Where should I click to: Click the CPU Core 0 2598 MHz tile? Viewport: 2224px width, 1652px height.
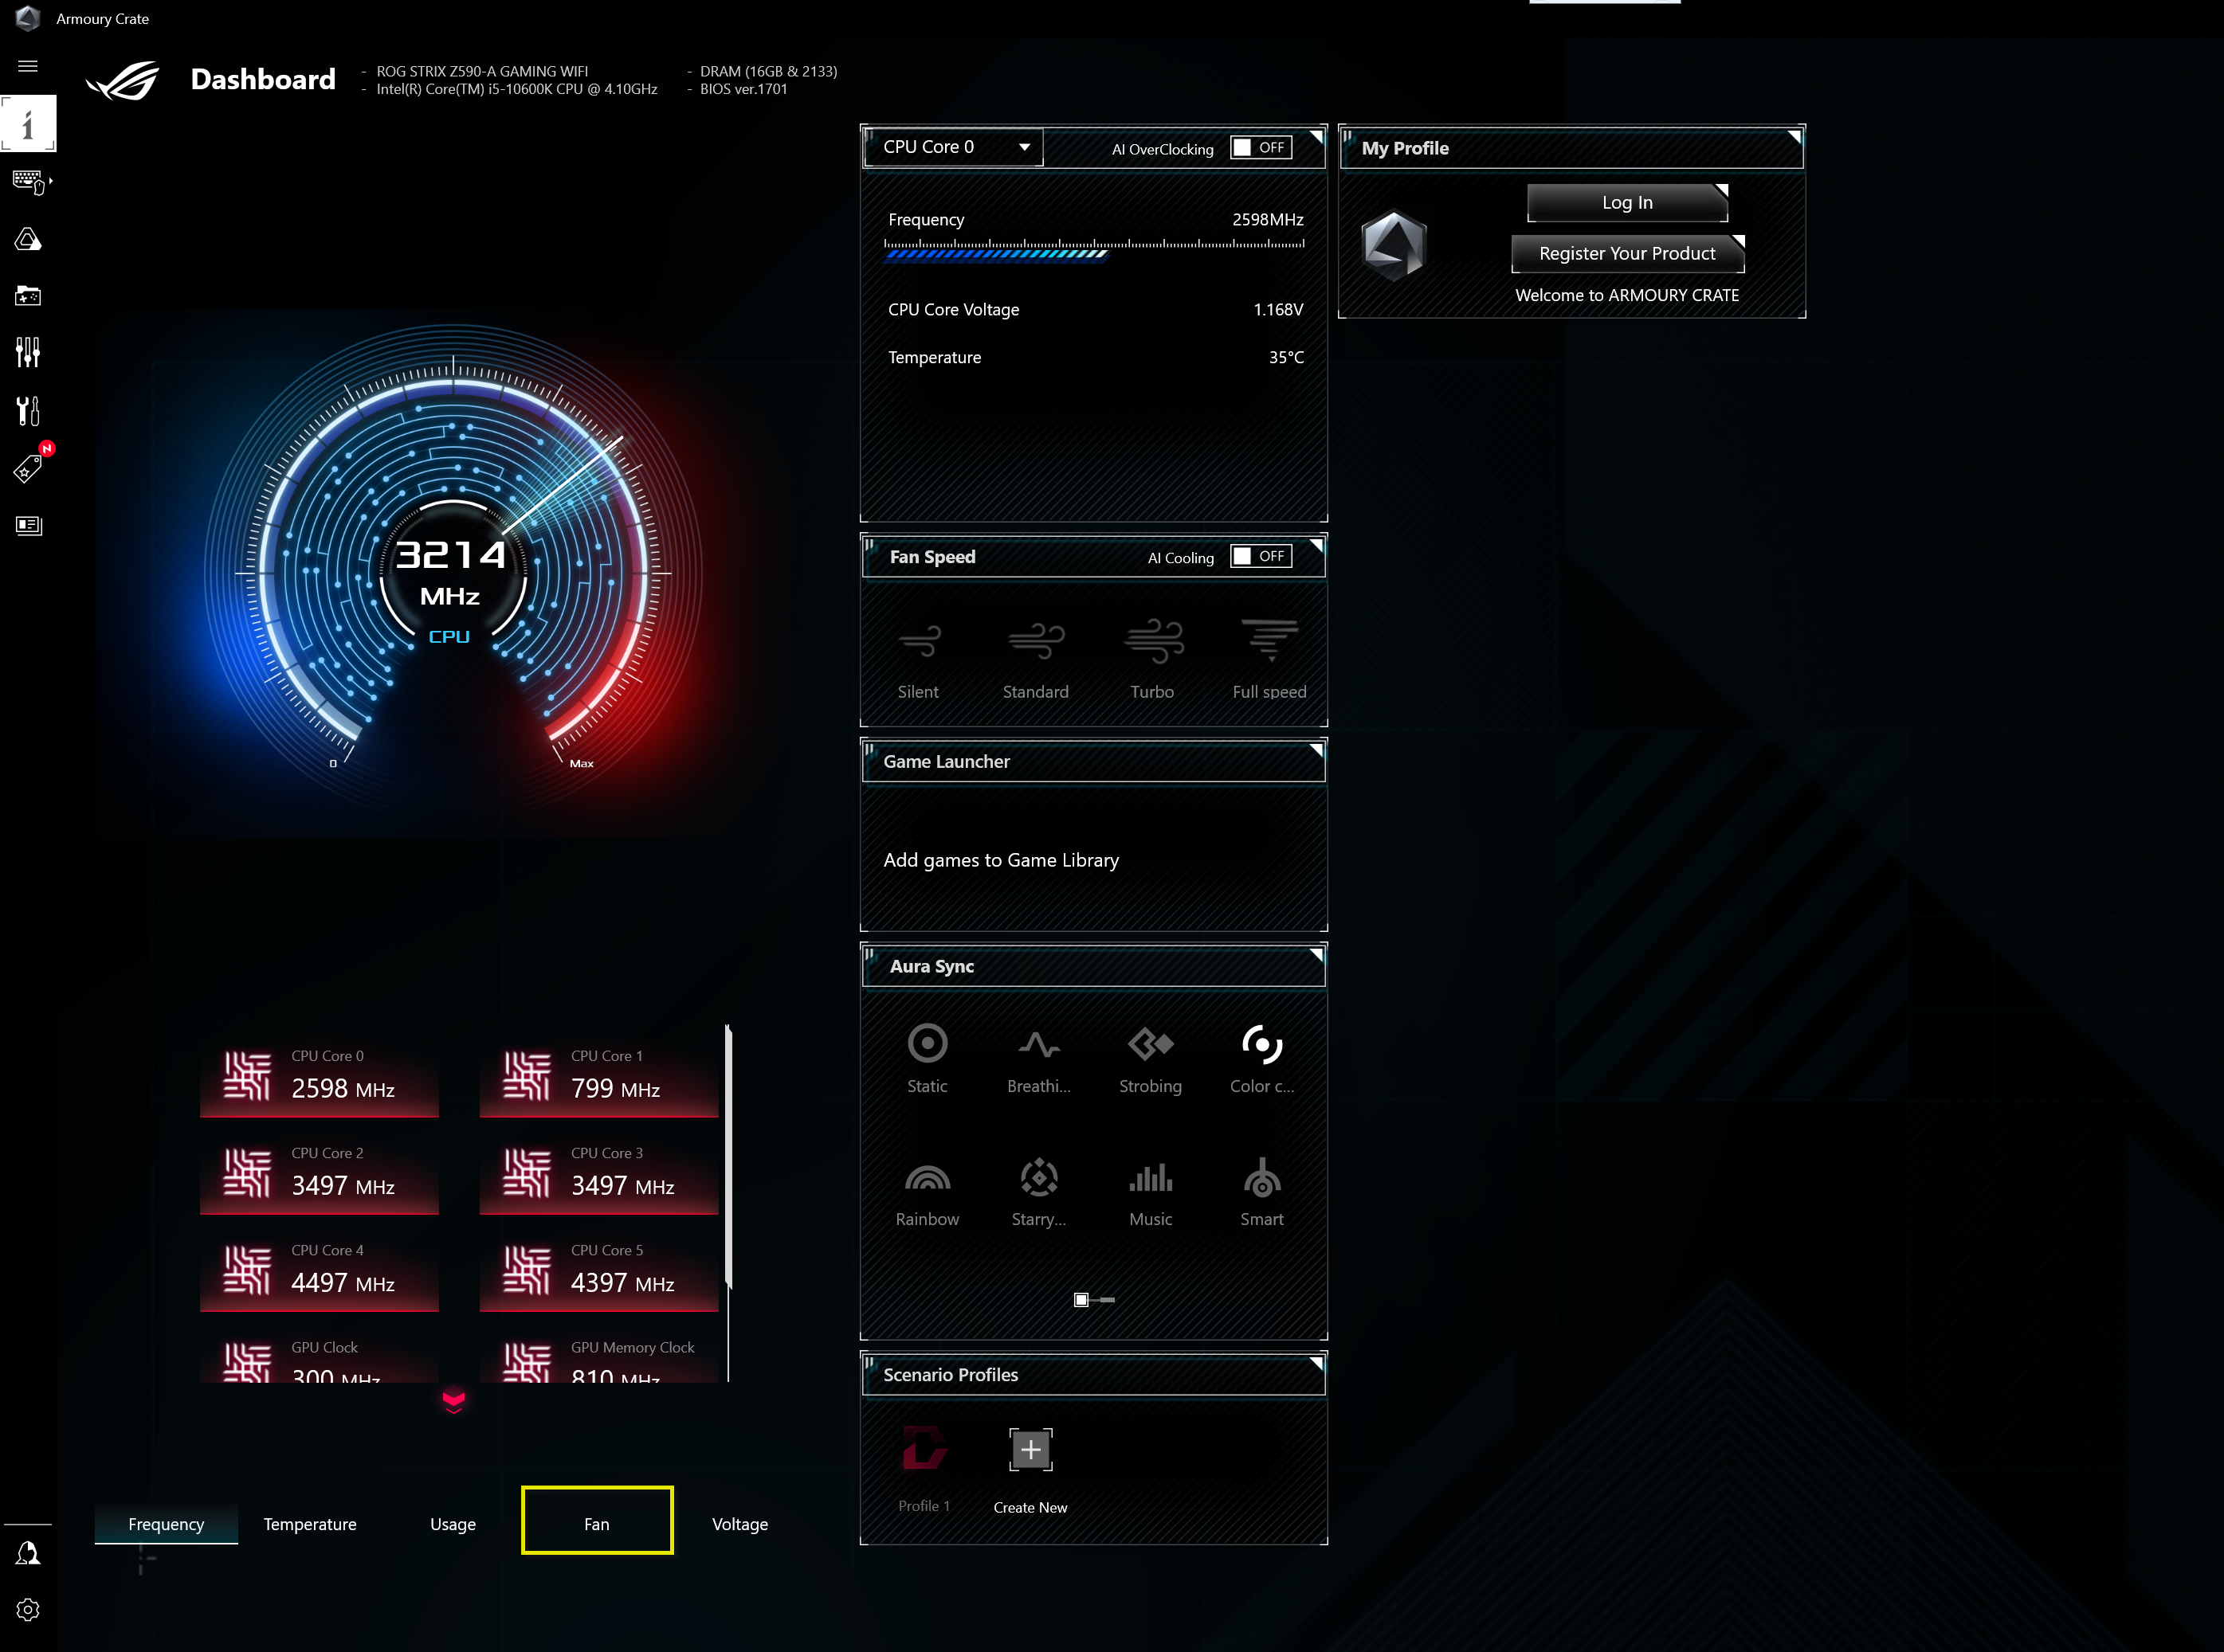tap(320, 1076)
